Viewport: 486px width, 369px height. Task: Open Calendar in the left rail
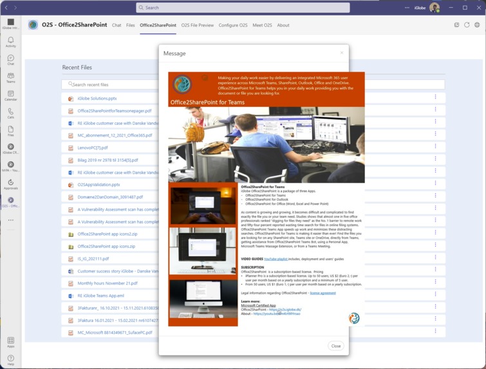coord(10,95)
